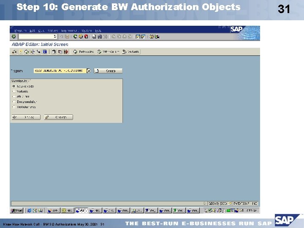304x228 pixels.
Task: Click the Find Next icon
Action: [x=105, y=36]
